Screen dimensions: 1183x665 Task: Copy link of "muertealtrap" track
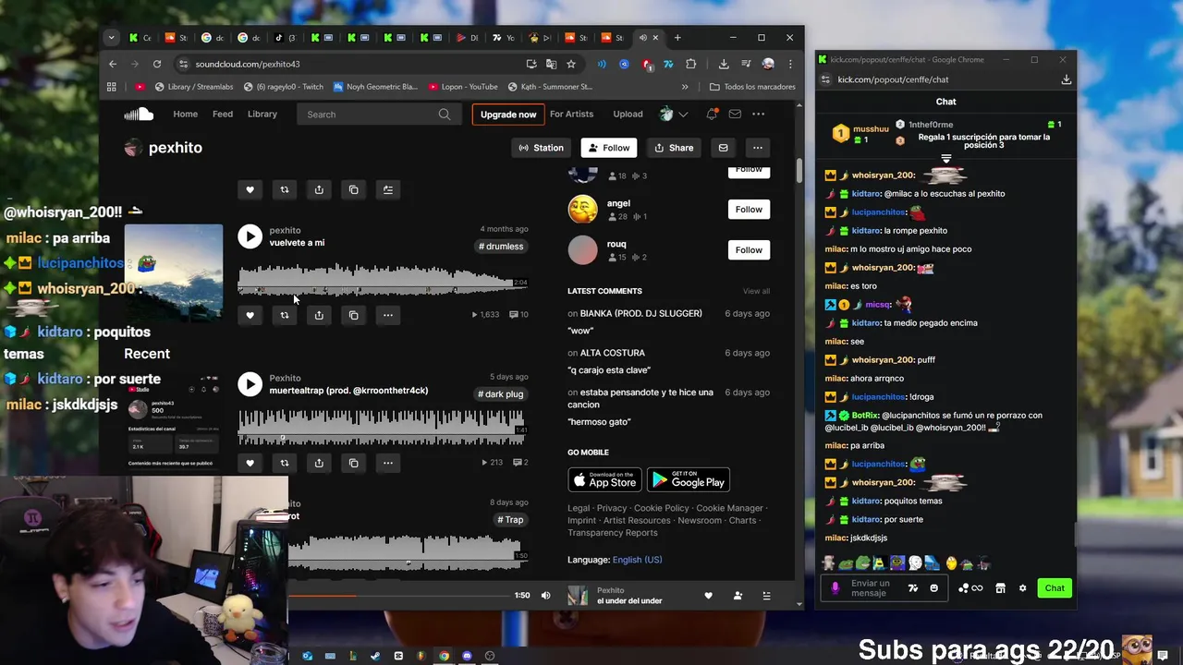(353, 463)
